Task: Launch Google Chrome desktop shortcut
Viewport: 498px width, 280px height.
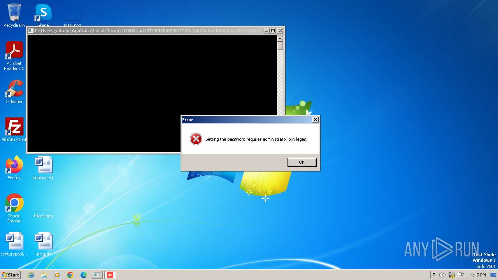Action: [x=14, y=208]
